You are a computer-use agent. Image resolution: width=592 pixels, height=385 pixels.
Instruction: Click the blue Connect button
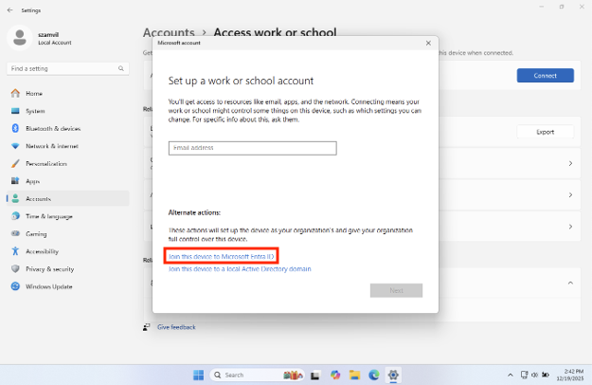pyautogui.click(x=546, y=76)
